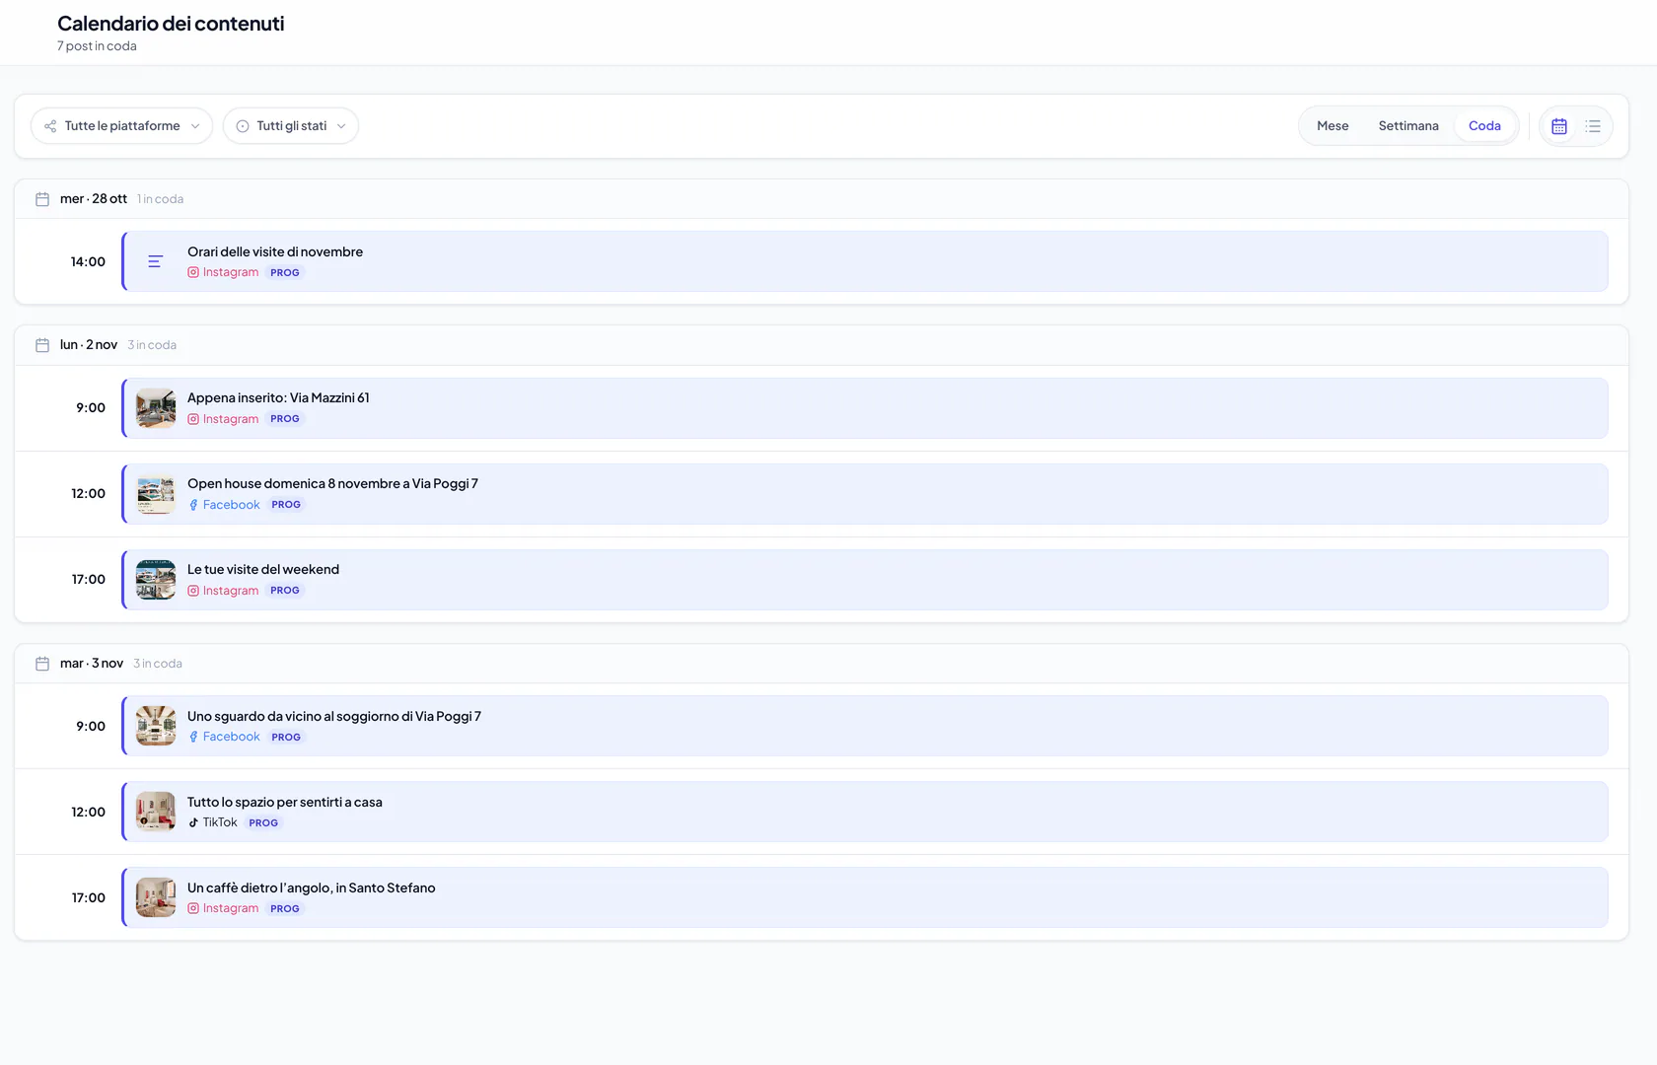Open thumbnail of Un caffè dietro l'angolo post
Screen dimensions: 1657x1065
[156, 897]
